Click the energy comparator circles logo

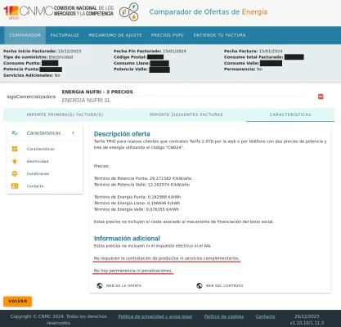[129, 11]
